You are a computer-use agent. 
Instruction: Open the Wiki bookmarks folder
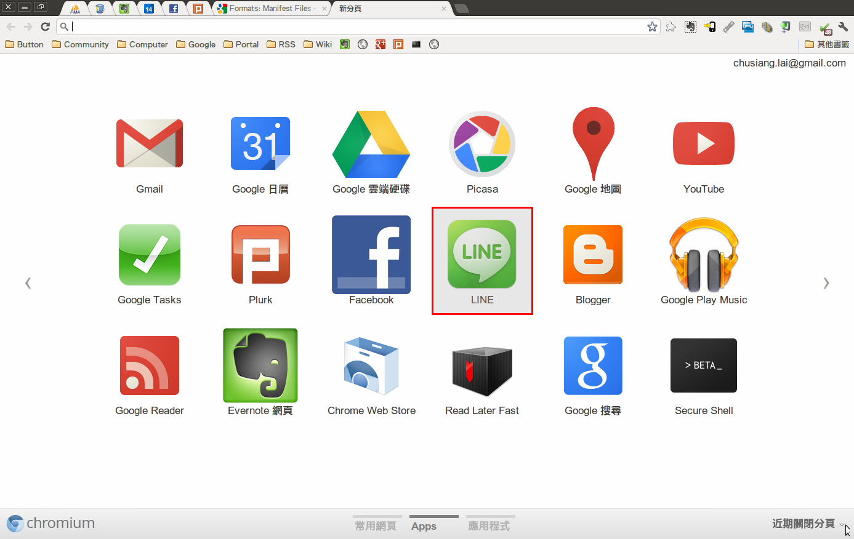318,44
